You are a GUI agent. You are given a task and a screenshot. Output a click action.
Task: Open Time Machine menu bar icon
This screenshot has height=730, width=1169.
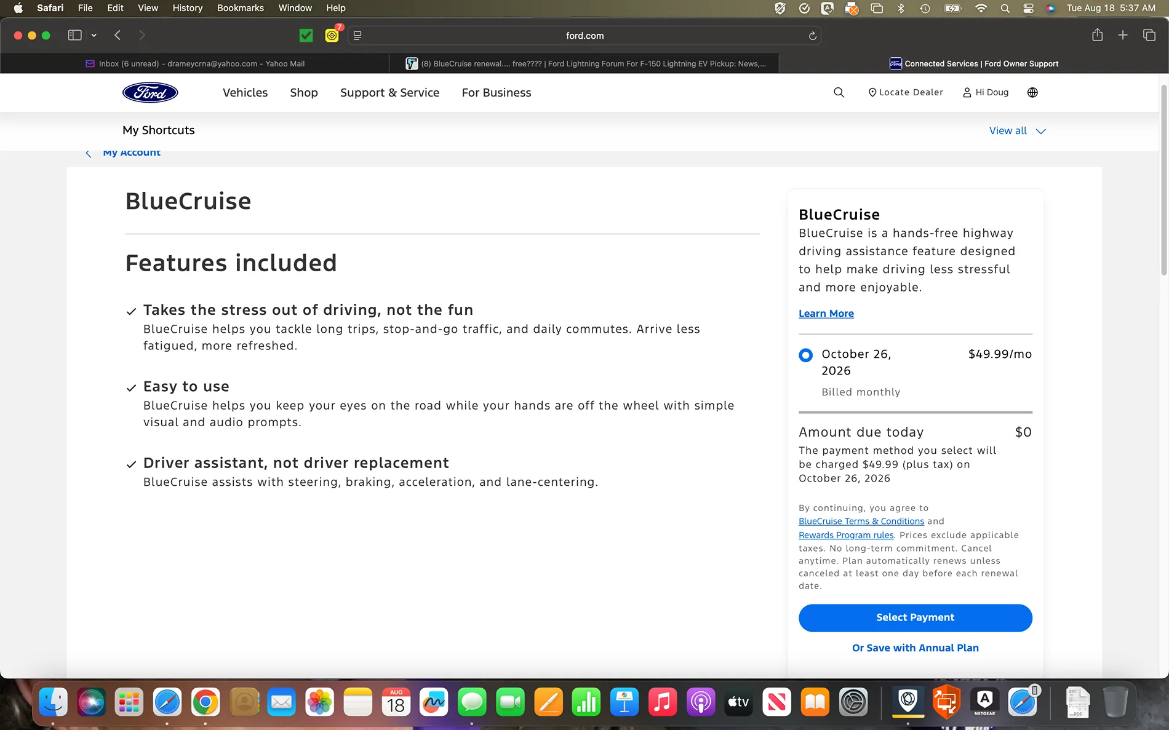click(x=925, y=8)
